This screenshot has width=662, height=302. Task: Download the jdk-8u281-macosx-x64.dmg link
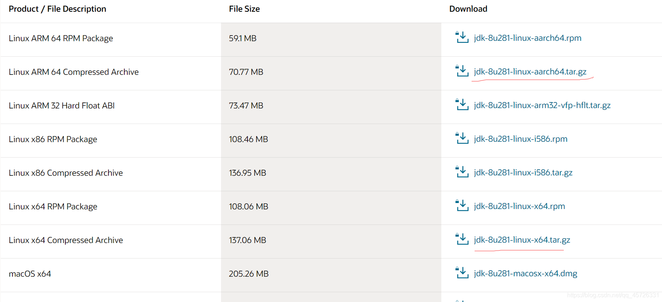pyautogui.click(x=526, y=274)
